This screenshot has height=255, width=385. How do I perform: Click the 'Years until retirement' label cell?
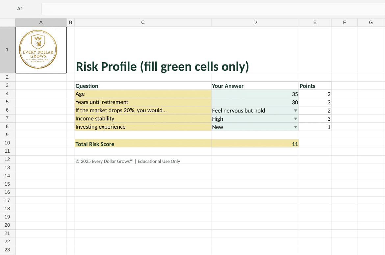(143, 102)
